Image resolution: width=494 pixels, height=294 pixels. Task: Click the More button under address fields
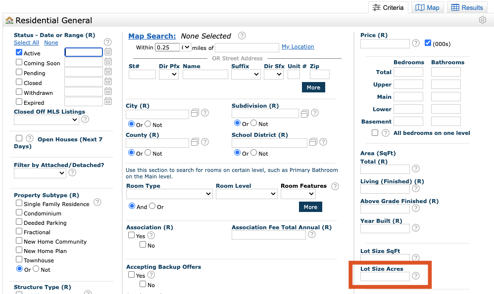(313, 87)
